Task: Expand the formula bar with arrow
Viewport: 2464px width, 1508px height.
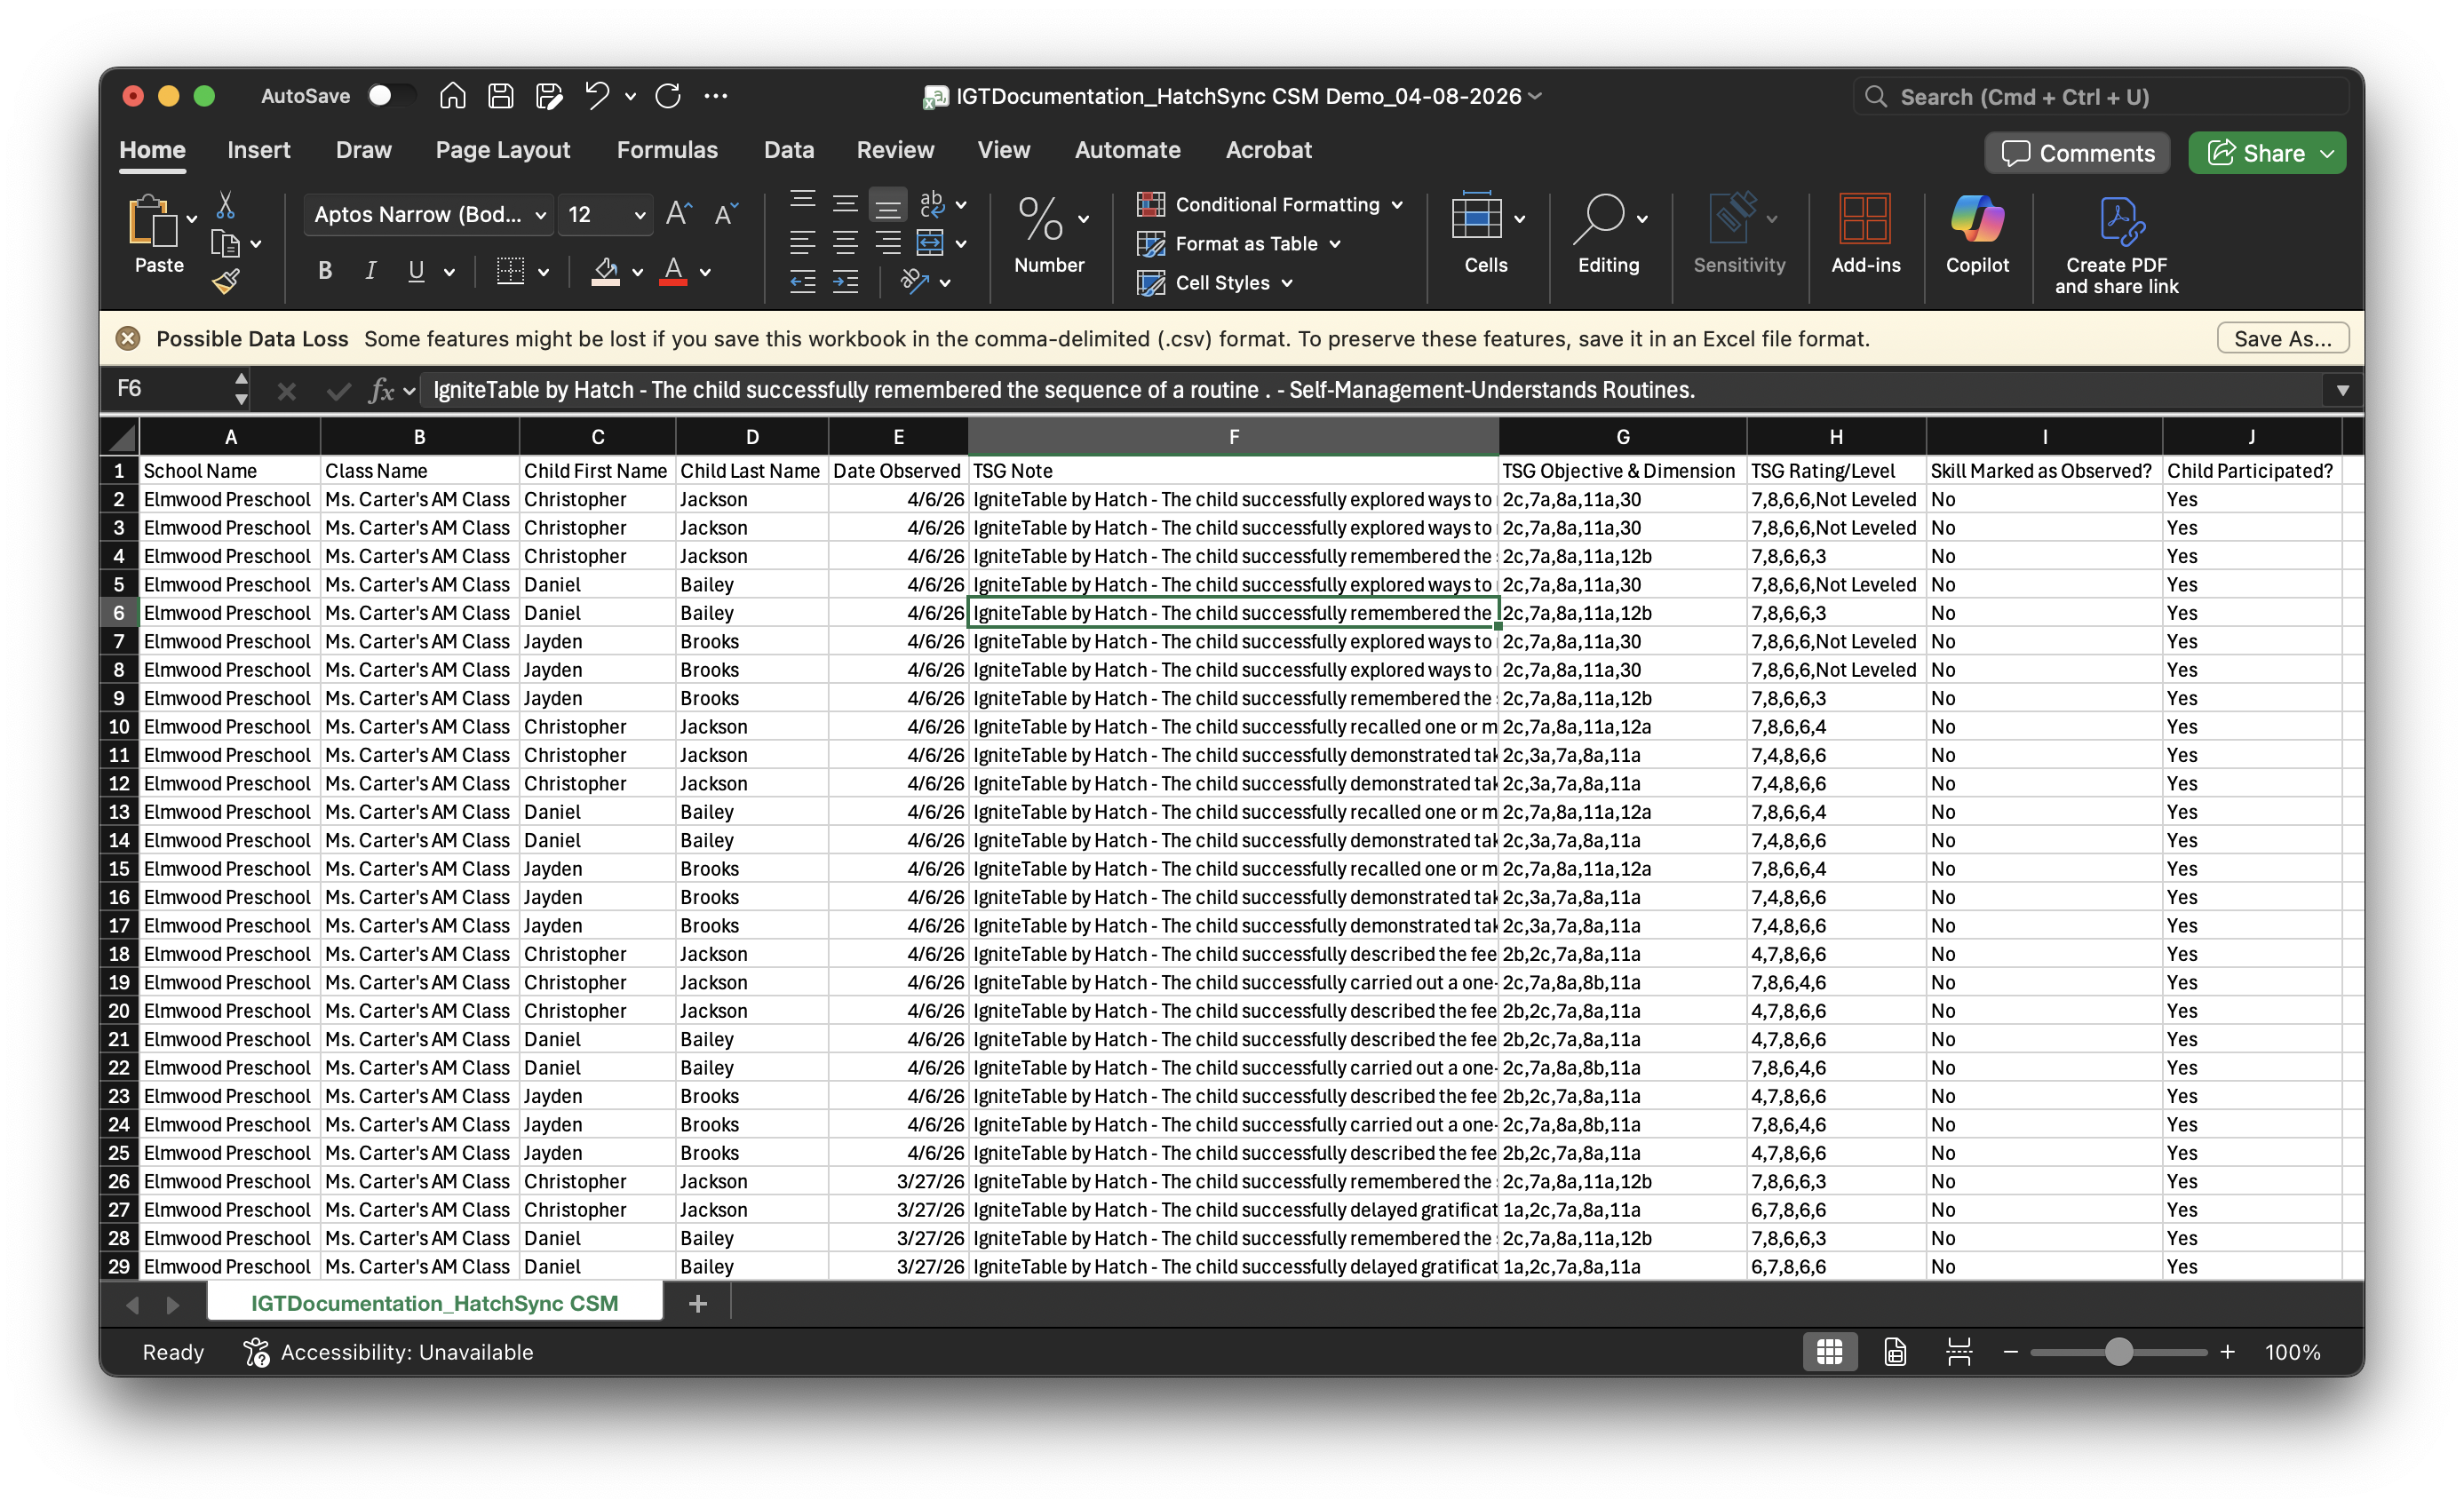Action: pyautogui.click(x=2342, y=390)
